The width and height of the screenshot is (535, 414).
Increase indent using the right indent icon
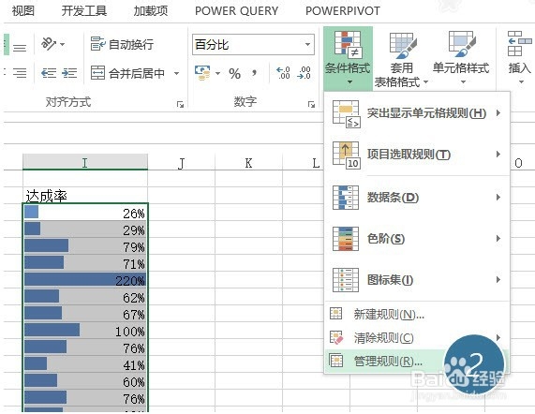click(69, 73)
